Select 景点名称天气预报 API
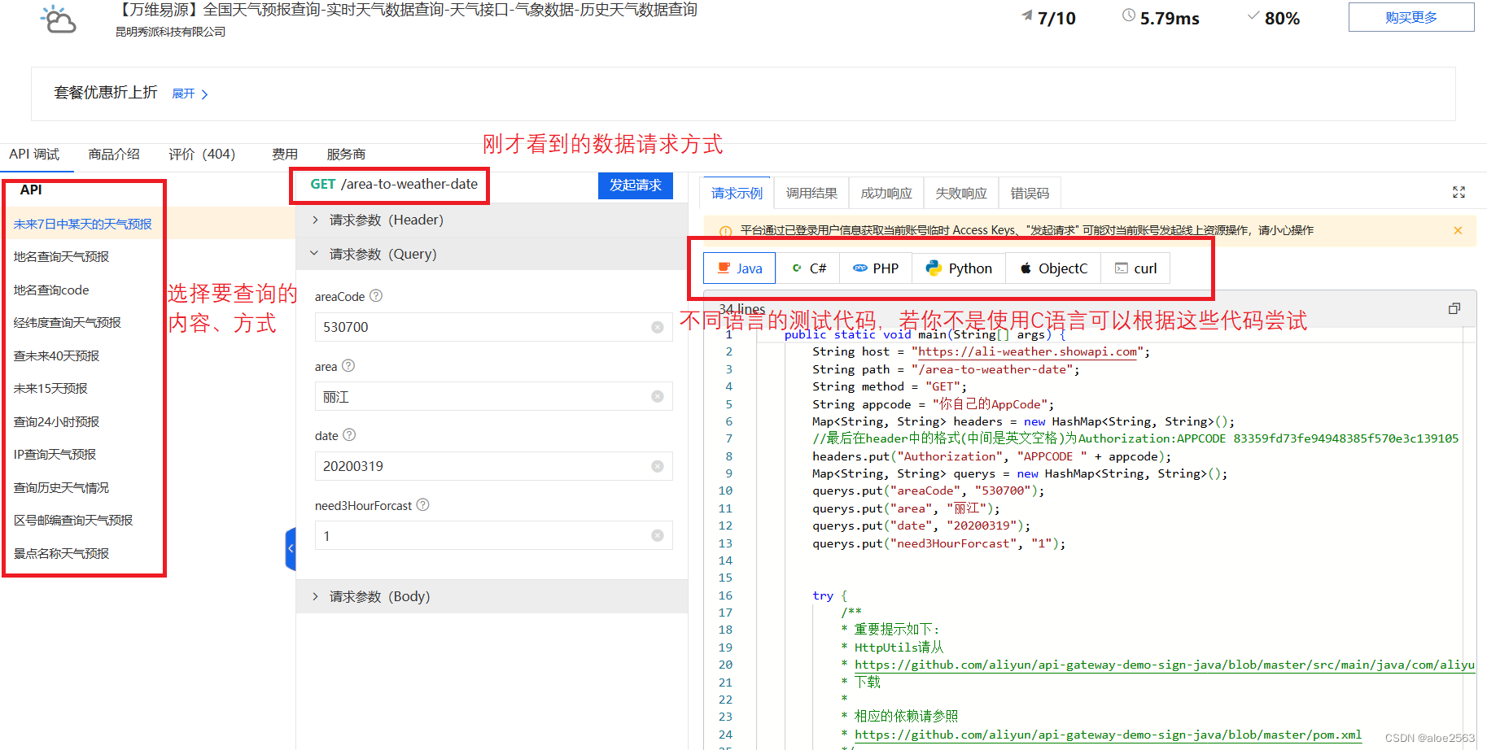1487x750 pixels. pyautogui.click(x=61, y=553)
